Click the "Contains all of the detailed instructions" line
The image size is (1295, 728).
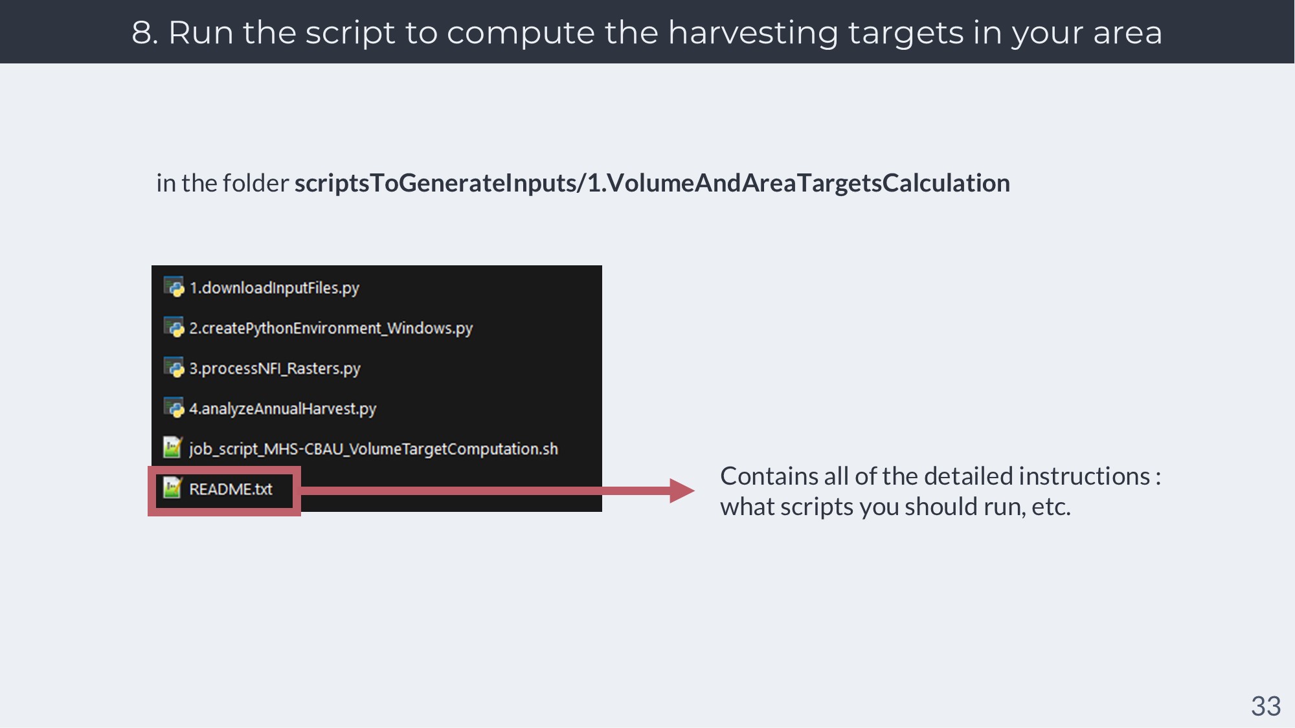click(940, 476)
